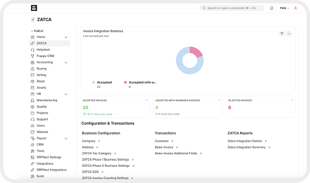Collapse the PUBLIC sidebar section
Screen dimensions: 310x183
click(37, 31)
